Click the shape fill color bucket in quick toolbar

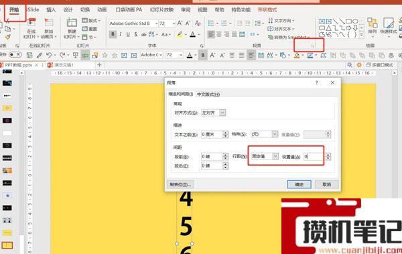click(297, 55)
